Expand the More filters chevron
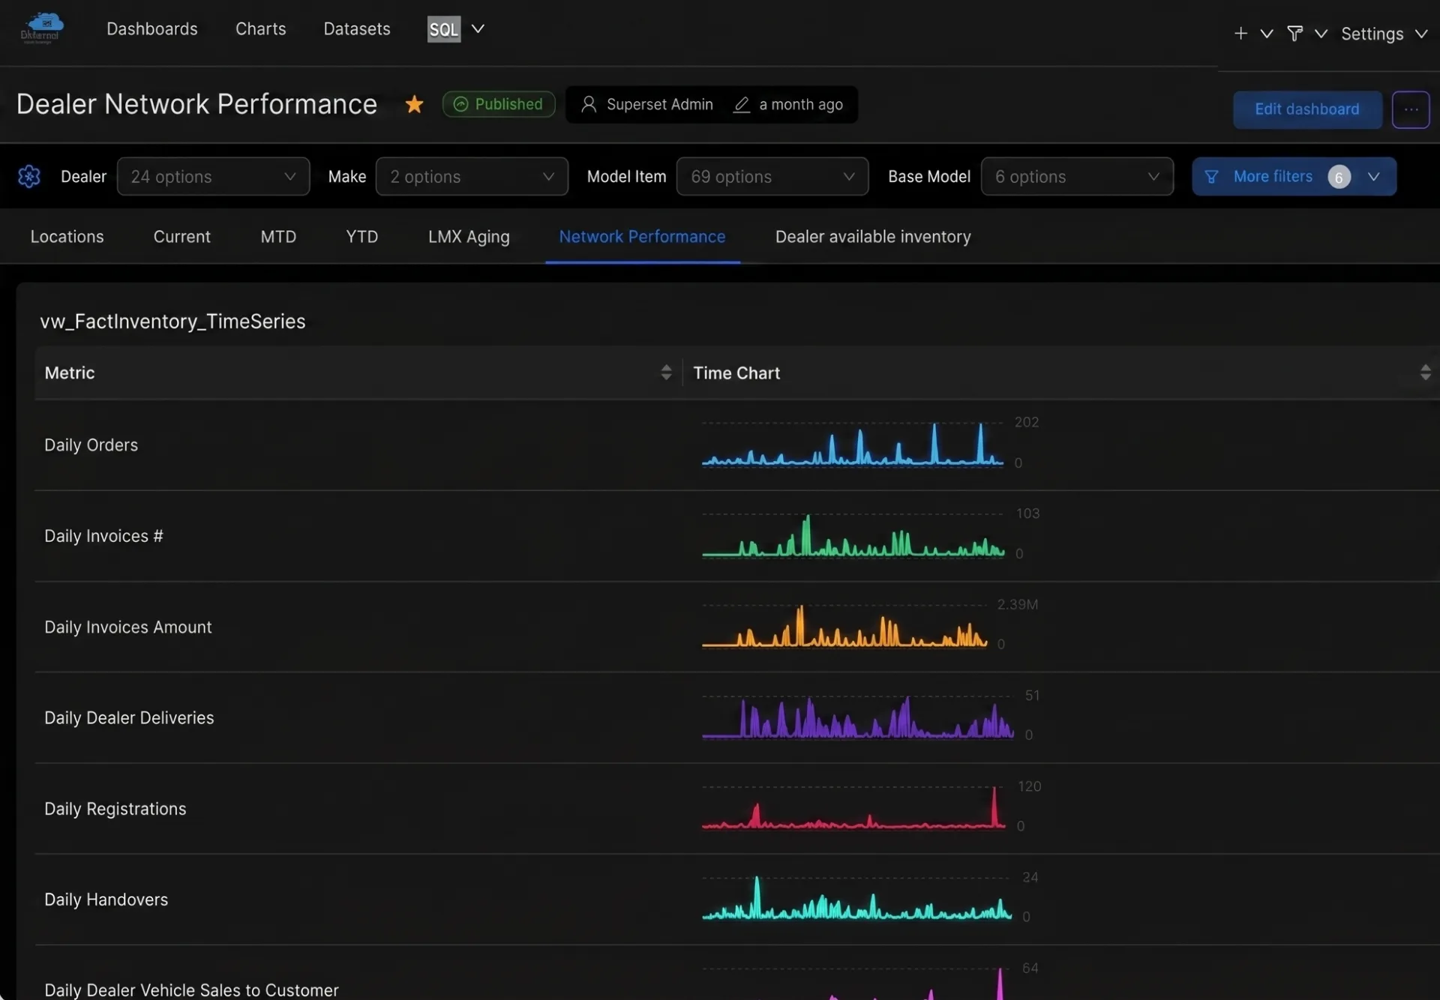1440x1000 pixels. [x=1373, y=177]
